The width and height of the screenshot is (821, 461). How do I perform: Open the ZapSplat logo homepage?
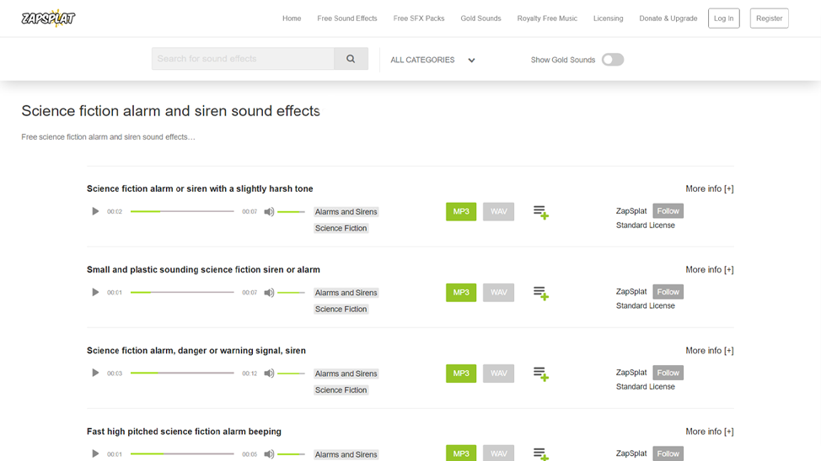click(48, 19)
